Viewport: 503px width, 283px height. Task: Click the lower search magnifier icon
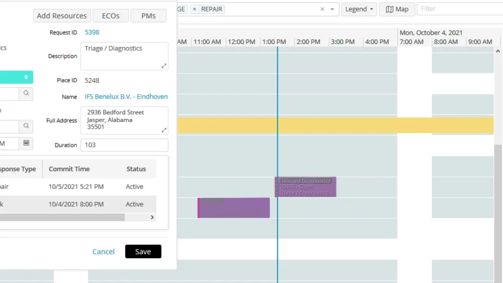coord(26,126)
